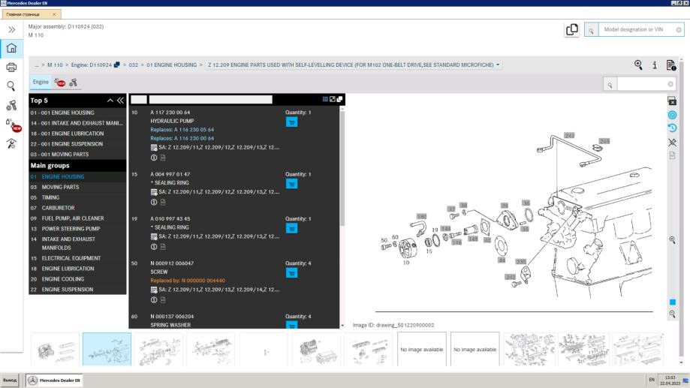Open the info 'i' icon in breadcrumb bar
The image size is (690, 388).
[x=655, y=65]
